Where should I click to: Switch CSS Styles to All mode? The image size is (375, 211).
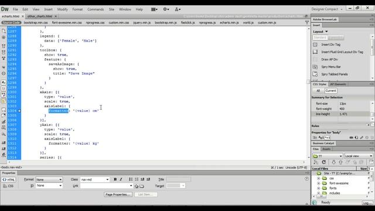click(x=318, y=91)
